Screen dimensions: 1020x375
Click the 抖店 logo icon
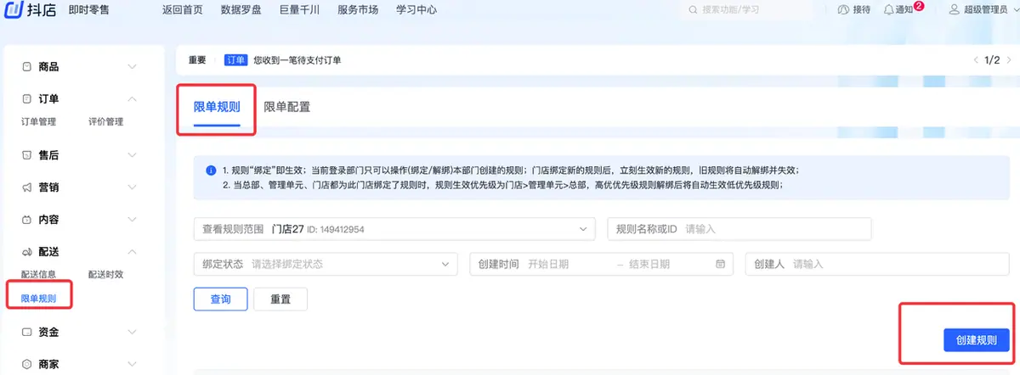pyautogui.click(x=14, y=10)
